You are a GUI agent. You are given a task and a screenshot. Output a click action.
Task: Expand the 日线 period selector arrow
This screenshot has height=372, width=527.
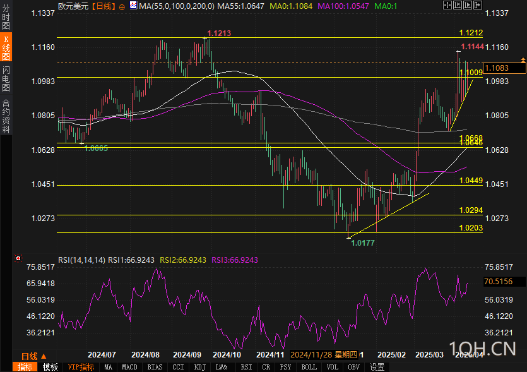click(x=44, y=356)
